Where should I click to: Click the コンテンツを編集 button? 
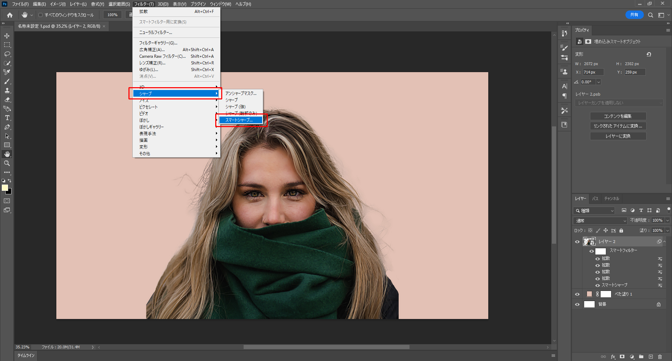(618, 116)
